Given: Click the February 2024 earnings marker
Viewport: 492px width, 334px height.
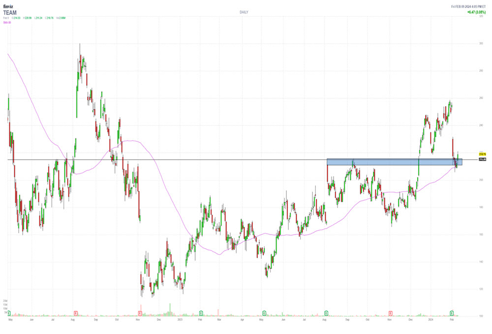Looking at the screenshot, I should (452, 313).
